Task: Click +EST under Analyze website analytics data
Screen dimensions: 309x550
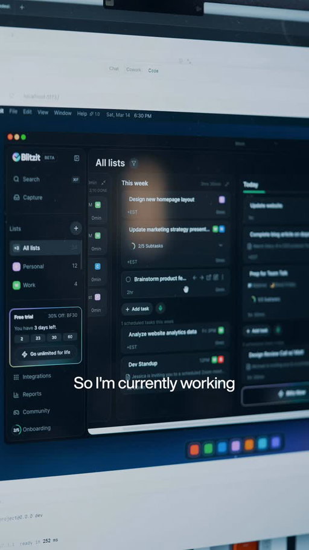Action: click(132, 347)
